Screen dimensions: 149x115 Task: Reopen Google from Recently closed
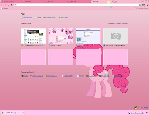[25, 76]
